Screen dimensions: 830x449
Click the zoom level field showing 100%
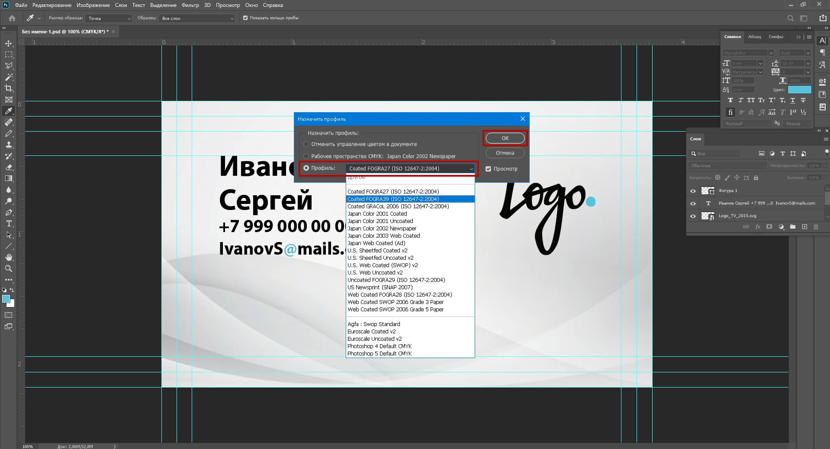point(28,446)
